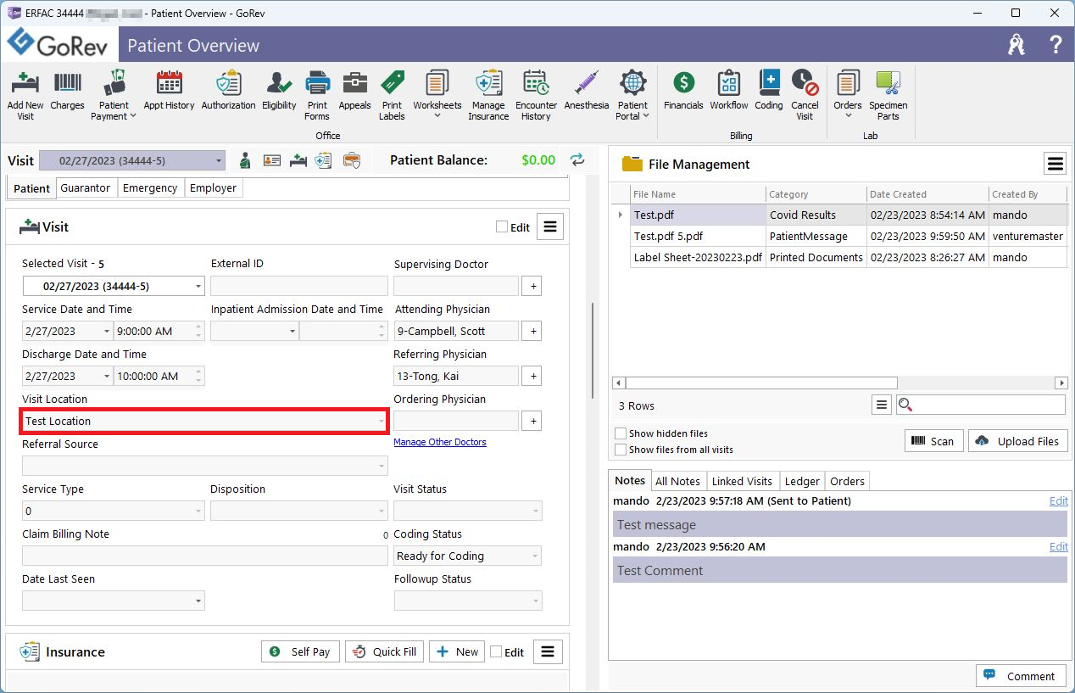
Task: Click the Upload Files button
Action: (x=1017, y=441)
